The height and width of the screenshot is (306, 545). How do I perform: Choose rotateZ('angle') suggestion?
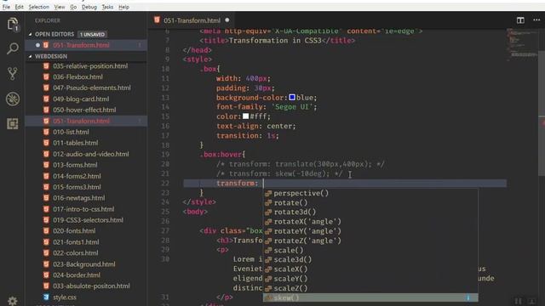(x=370, y=241)
